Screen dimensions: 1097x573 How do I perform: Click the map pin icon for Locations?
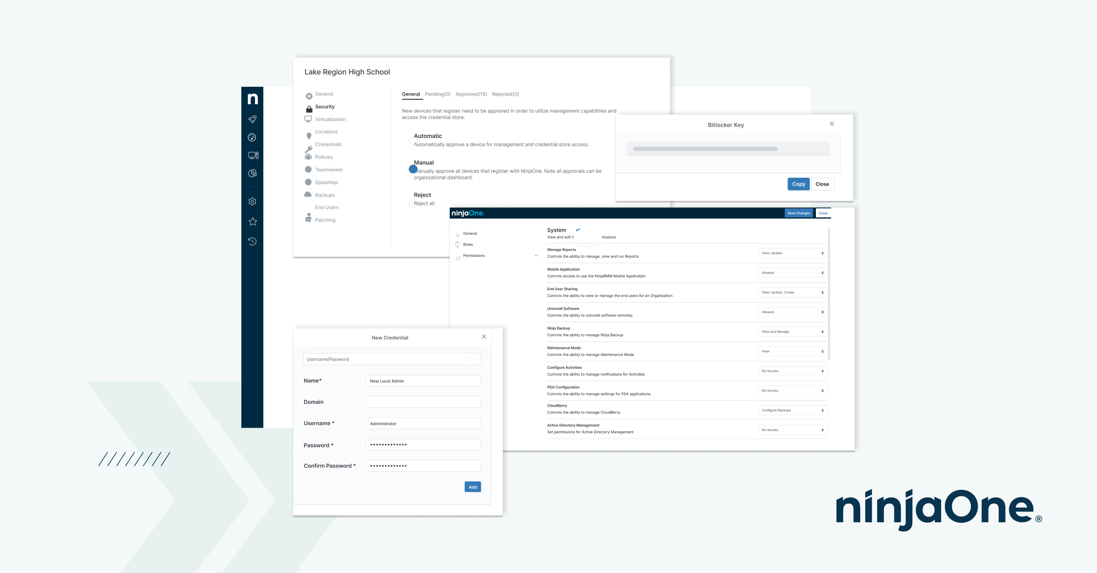(309, 136)
